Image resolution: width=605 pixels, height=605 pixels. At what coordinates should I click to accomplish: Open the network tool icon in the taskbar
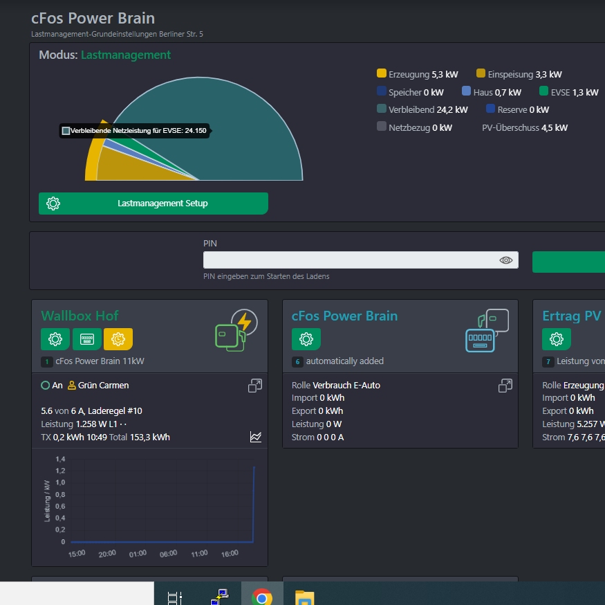point(220,597)
